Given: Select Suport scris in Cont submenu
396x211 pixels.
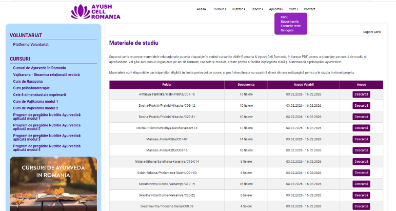Looking at the screenshot, I should click(x=289, y=22).
